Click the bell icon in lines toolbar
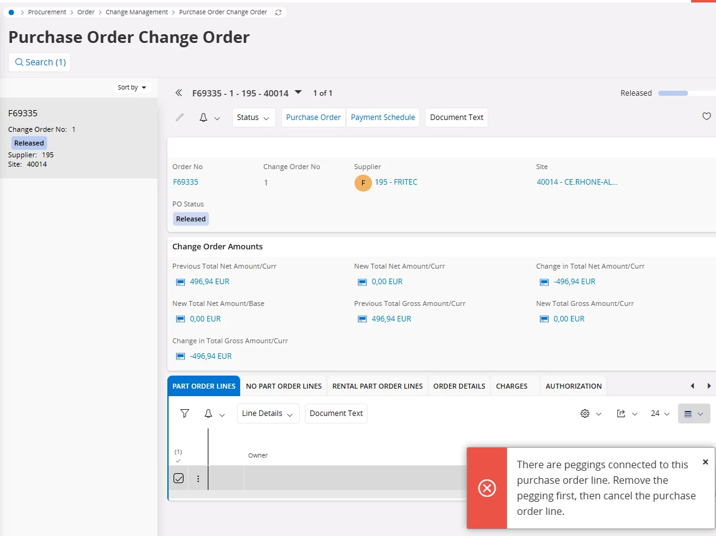716x536 pixels. pyautogui.click(x=208, y=413)
